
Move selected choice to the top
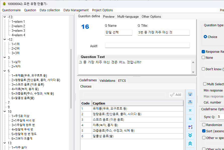point(190,110)
